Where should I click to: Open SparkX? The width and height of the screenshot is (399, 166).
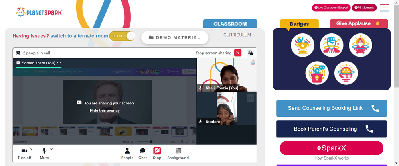click(332, 148)
